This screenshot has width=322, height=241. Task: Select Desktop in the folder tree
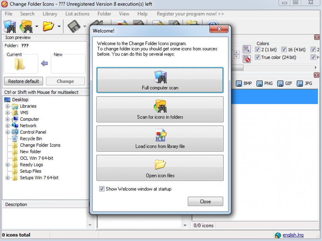[20, 100]
